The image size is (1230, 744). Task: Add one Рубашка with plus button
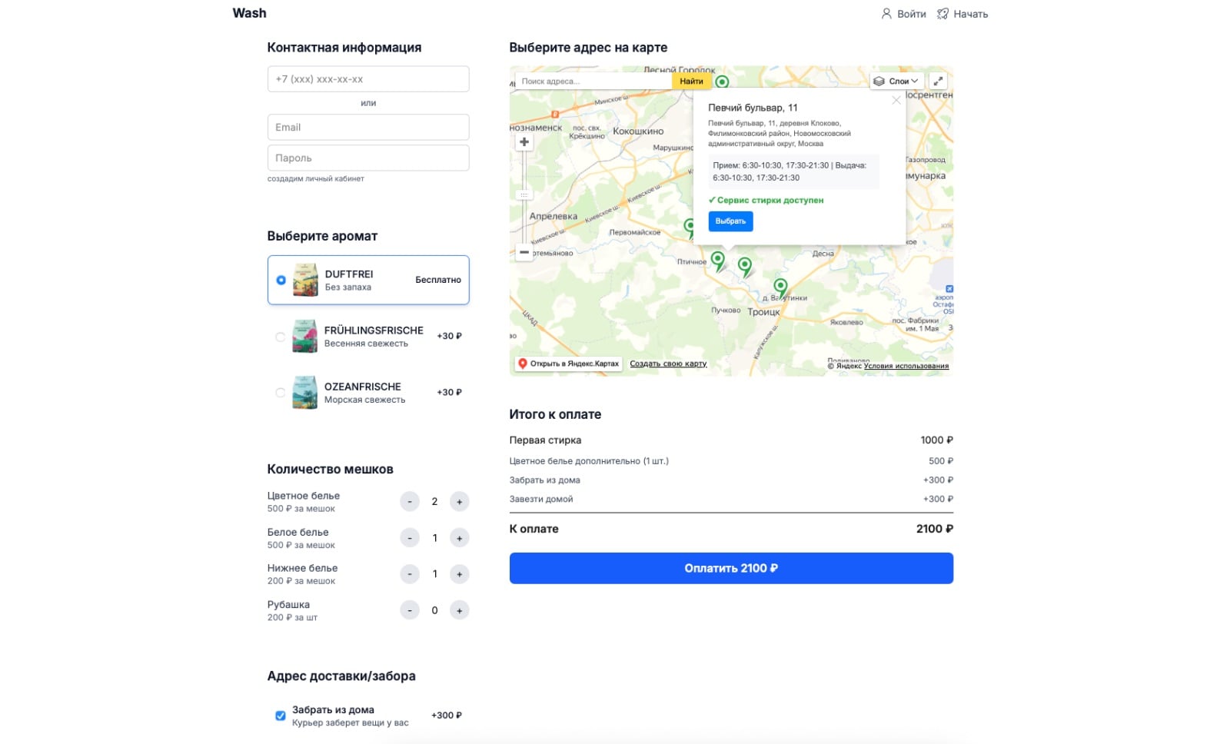coord(459,611)
